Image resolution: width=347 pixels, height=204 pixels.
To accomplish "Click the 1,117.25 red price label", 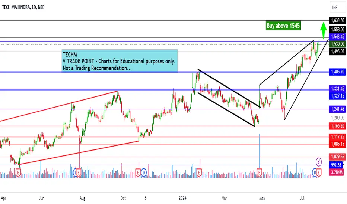I will click(337, 137).
